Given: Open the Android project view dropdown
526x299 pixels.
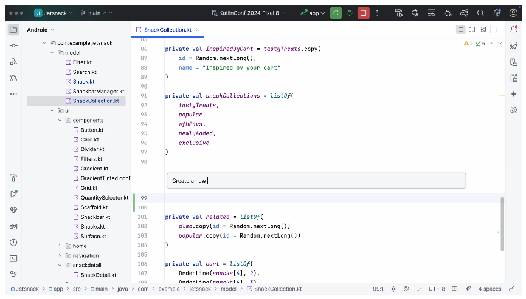Looking at the screenshot, I should point(40,30).
